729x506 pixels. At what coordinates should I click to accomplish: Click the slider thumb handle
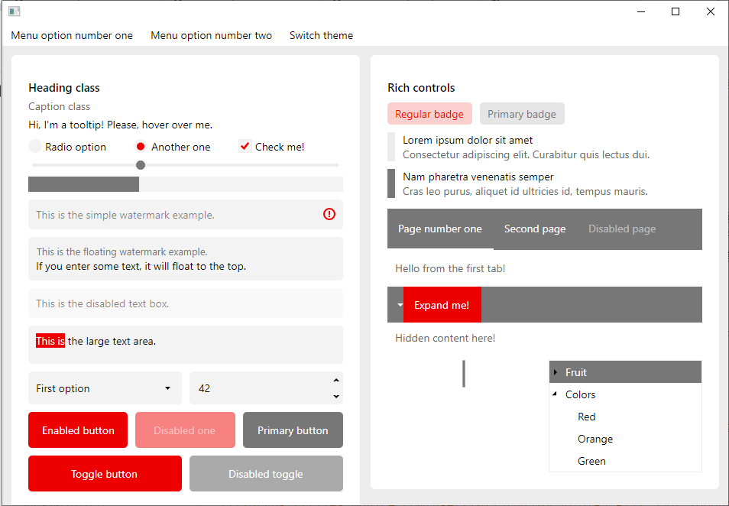(x=141, y=165)
